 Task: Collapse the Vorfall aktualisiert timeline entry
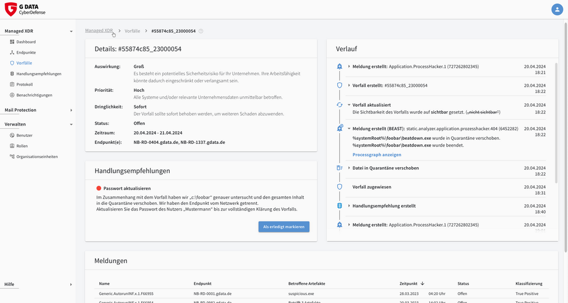(x=349, y=105)
